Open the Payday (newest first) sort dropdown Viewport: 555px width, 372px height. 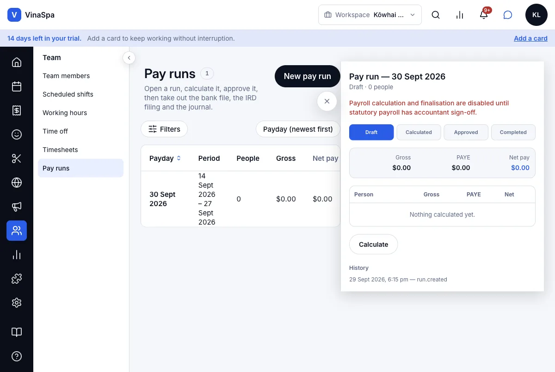coord(298,129)
